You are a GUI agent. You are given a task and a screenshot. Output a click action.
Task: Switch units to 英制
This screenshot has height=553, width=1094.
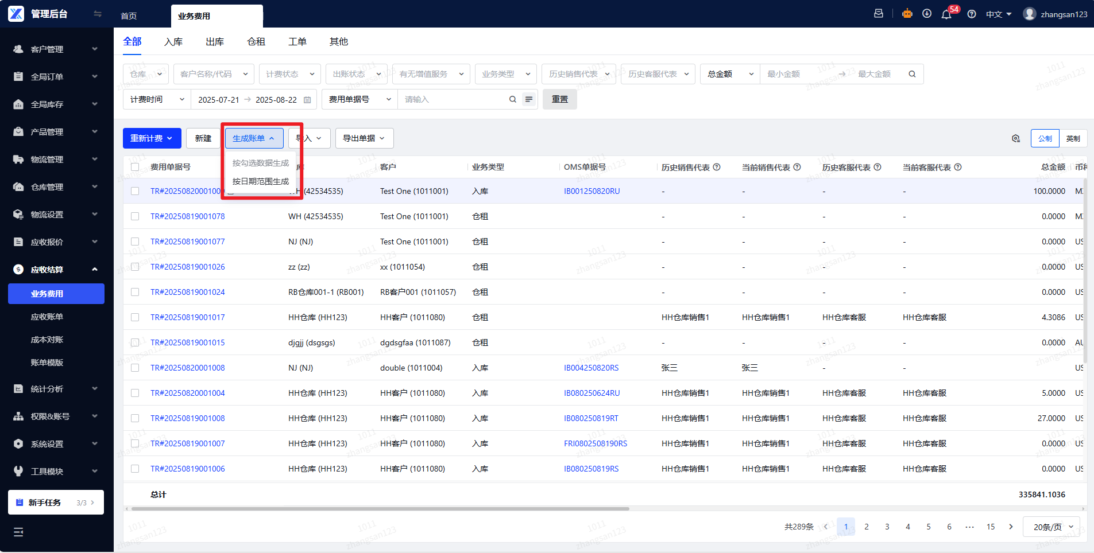click(1073, 138)
